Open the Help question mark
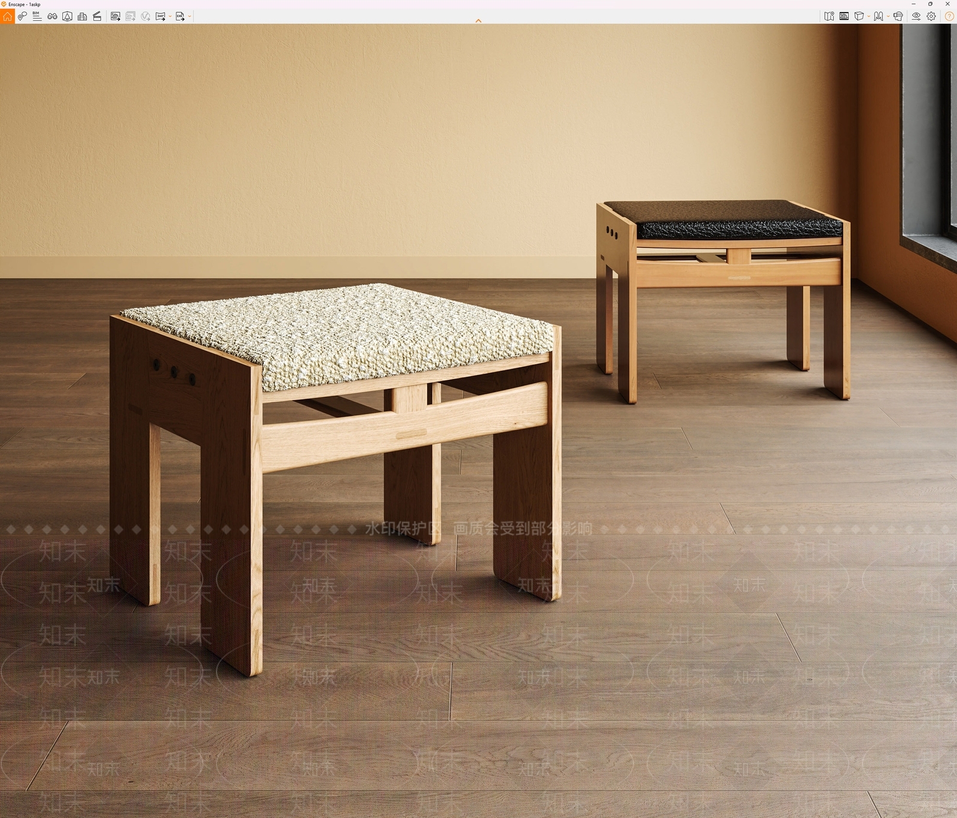 coord(949,17)
